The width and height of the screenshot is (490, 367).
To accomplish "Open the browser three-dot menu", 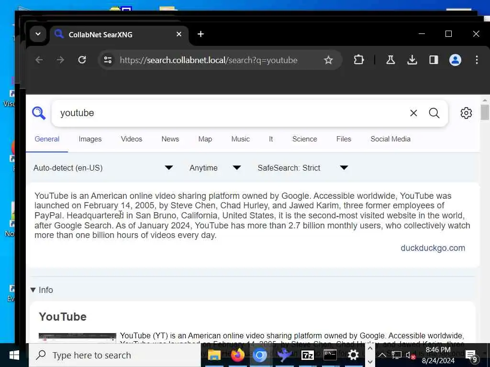I will click(477, 60).
